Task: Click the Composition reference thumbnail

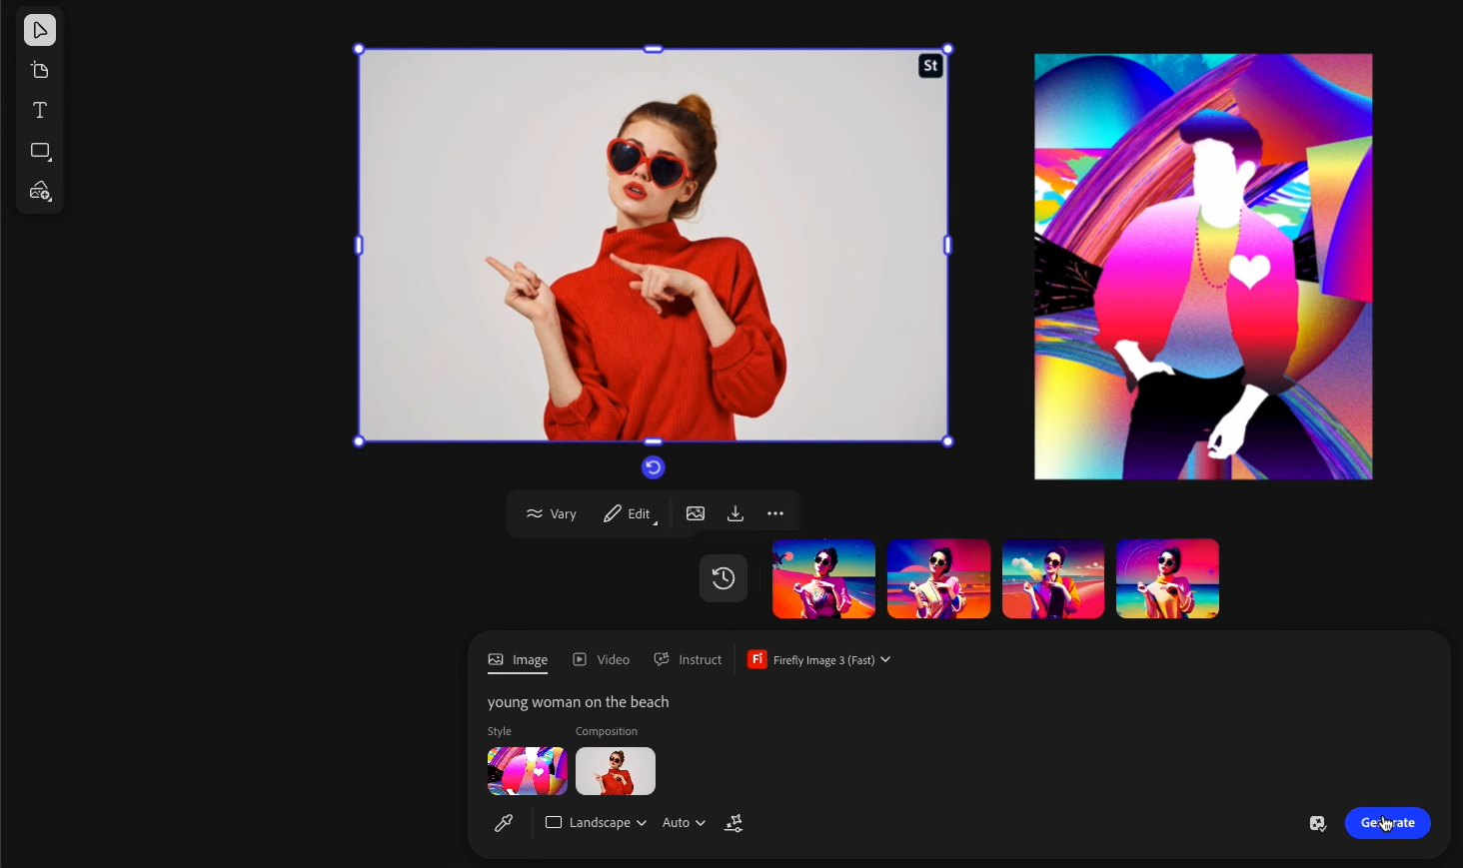Action: (x=616, y=771)
